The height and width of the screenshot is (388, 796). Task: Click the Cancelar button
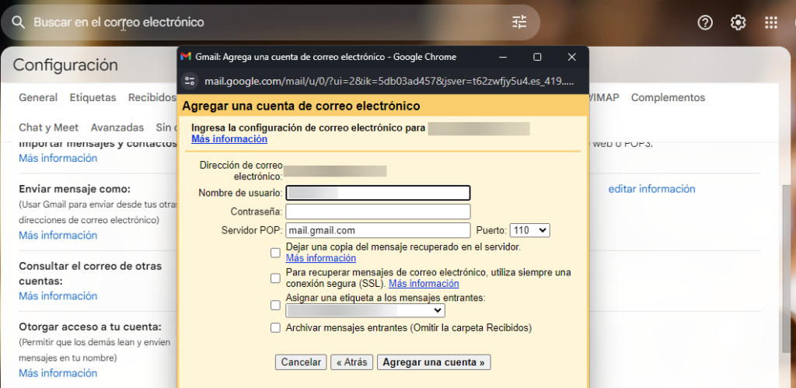[x=301, y=362]
